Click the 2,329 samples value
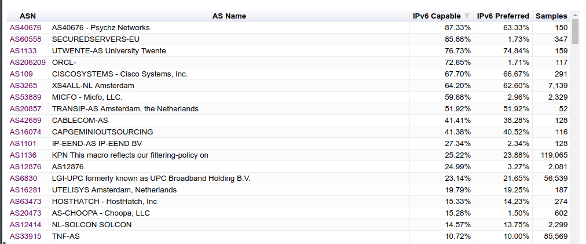Screen dimensions: 586x244 (558, 97)
